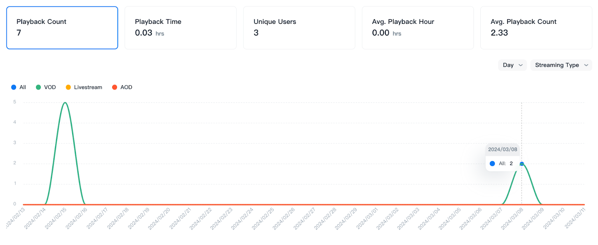
Task: Select the Avg. Playback Hour card
Action: click(417, 28)
